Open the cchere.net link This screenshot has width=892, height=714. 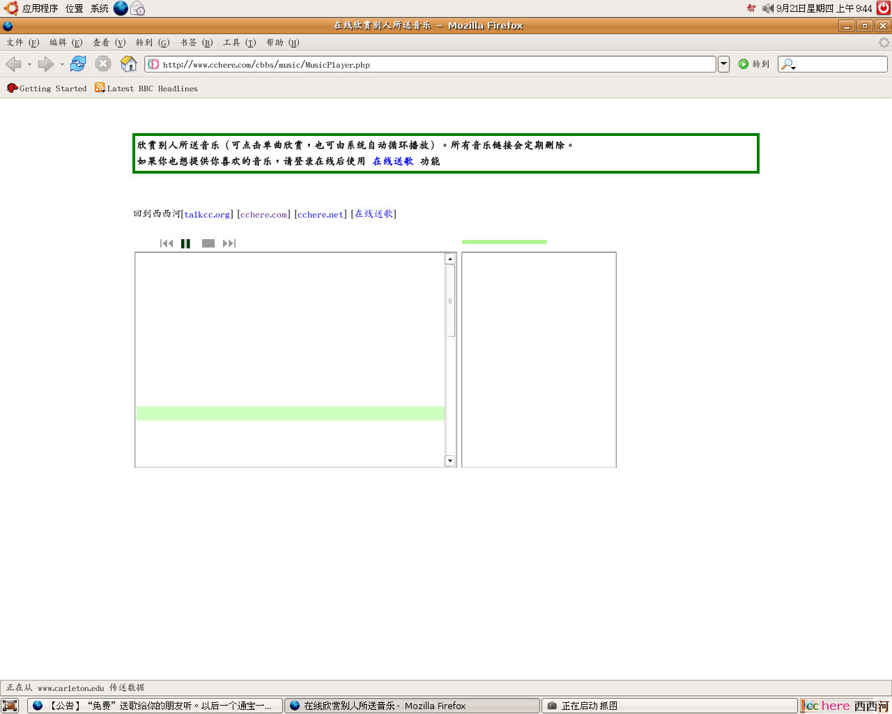click(321, 214)
